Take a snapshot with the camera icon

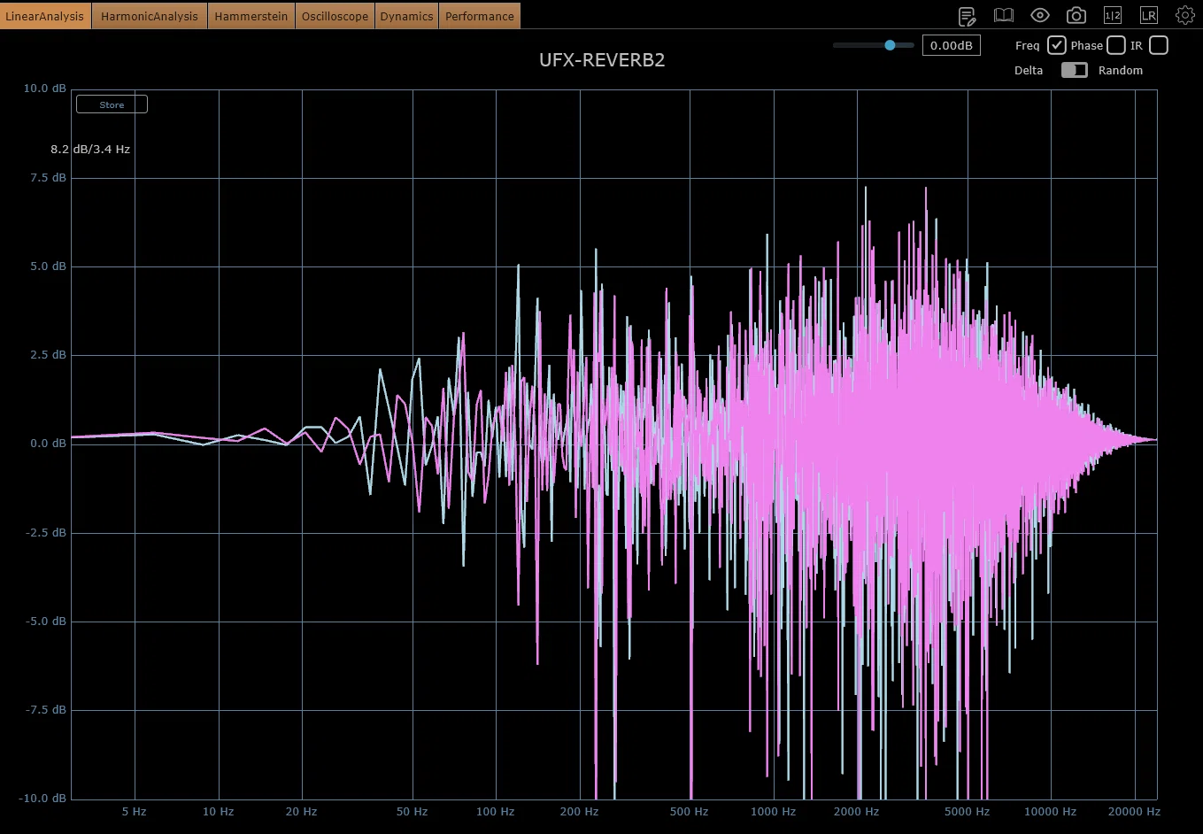1076,15
